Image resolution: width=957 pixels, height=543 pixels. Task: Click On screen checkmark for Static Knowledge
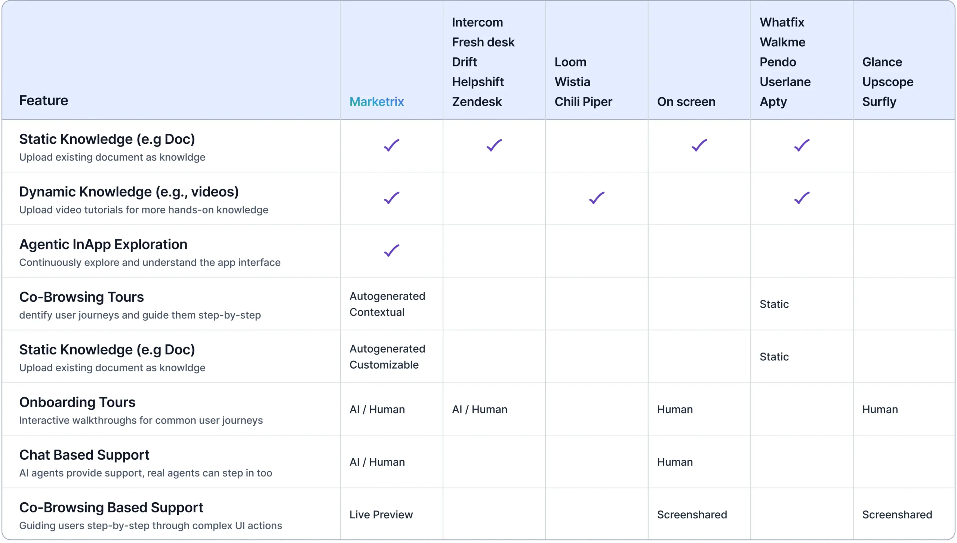tap(699, 145)
